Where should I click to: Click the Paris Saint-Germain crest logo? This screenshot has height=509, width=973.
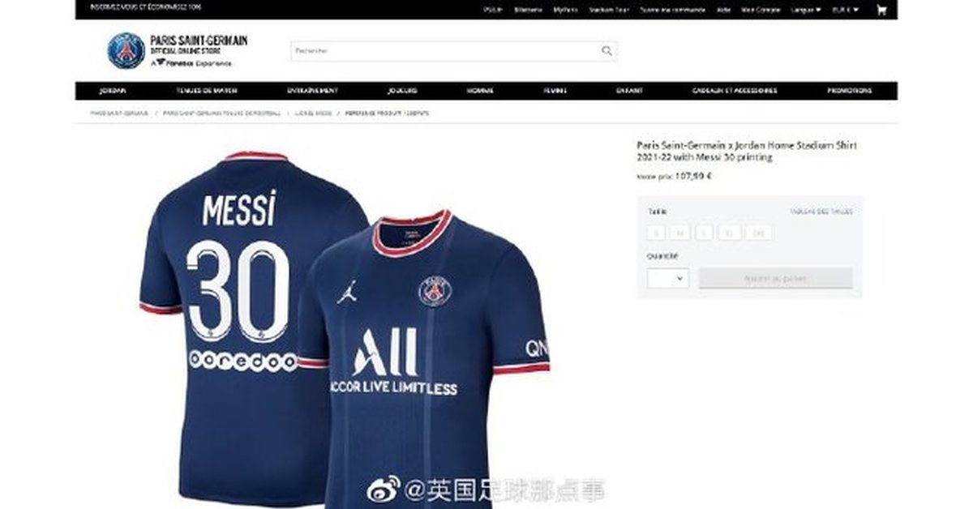(x=126, y=51)
